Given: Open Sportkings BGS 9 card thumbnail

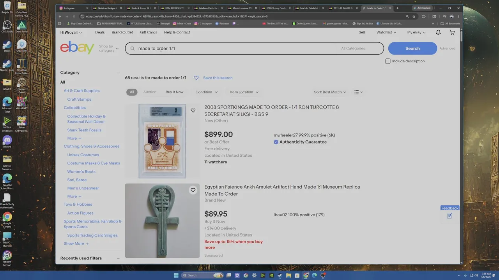Looking at the screenshot, I should [162, 141].
